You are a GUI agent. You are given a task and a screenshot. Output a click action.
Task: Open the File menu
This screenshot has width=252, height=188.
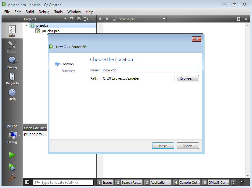point(7,12)
